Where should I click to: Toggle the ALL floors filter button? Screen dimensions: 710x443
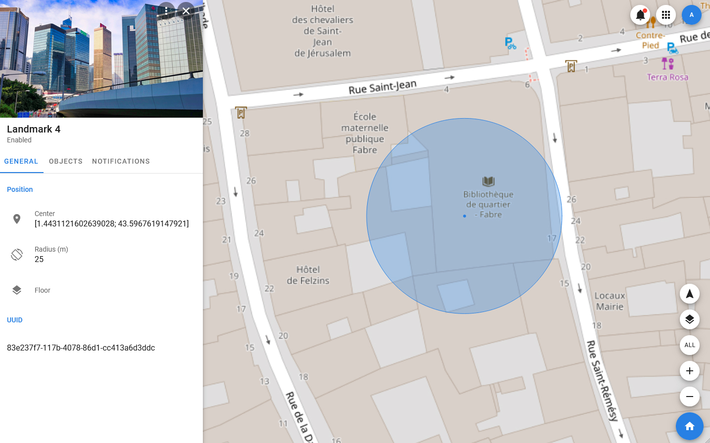coord(689,345)
